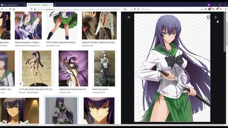Close the 'timer - Google Search' tab
The width and height of the screenshot is (228, 128).
[x=25, y=5]
